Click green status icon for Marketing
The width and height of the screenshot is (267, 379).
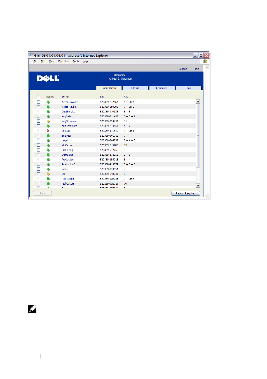pos(48,150)
